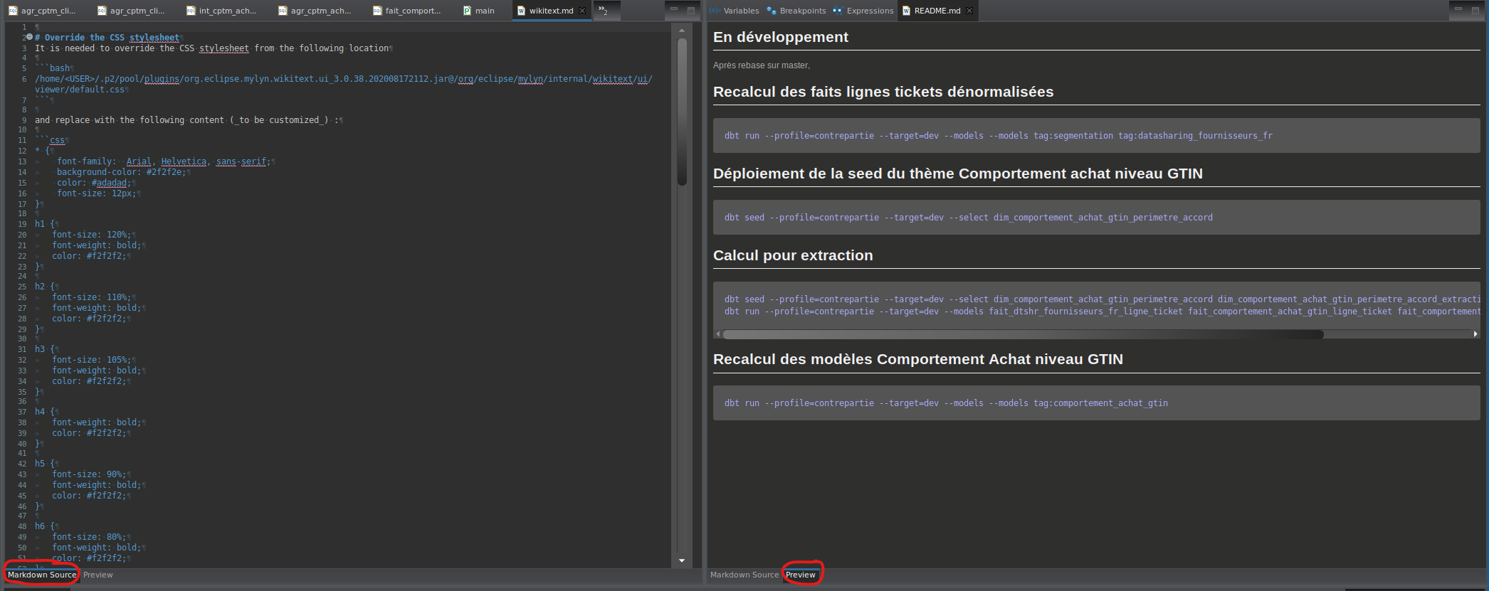The height and width of the screenshot is (591, 1489).
Task: Close the wikitext.md editor tab
Action: (x=582, y=11)
